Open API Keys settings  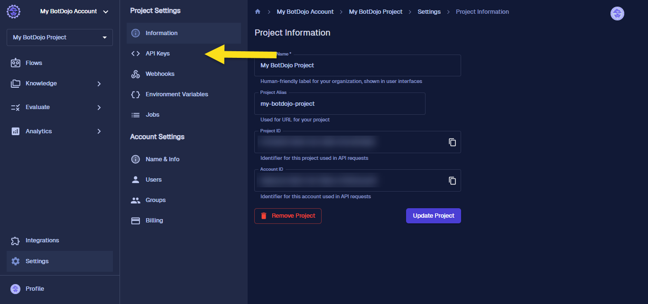184,54
